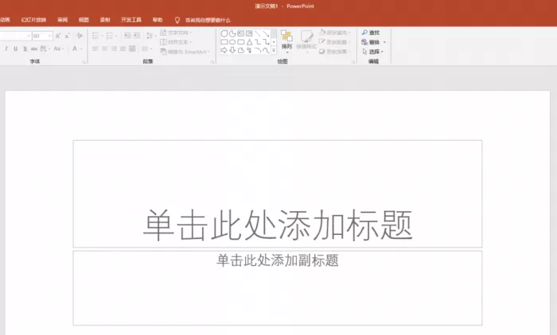557x335 pixels.
Task: Insert the Right Arrow shape
Action: pos(224,50)
